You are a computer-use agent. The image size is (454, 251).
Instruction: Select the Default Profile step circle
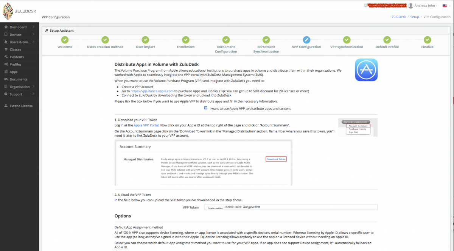pos(387,40)
